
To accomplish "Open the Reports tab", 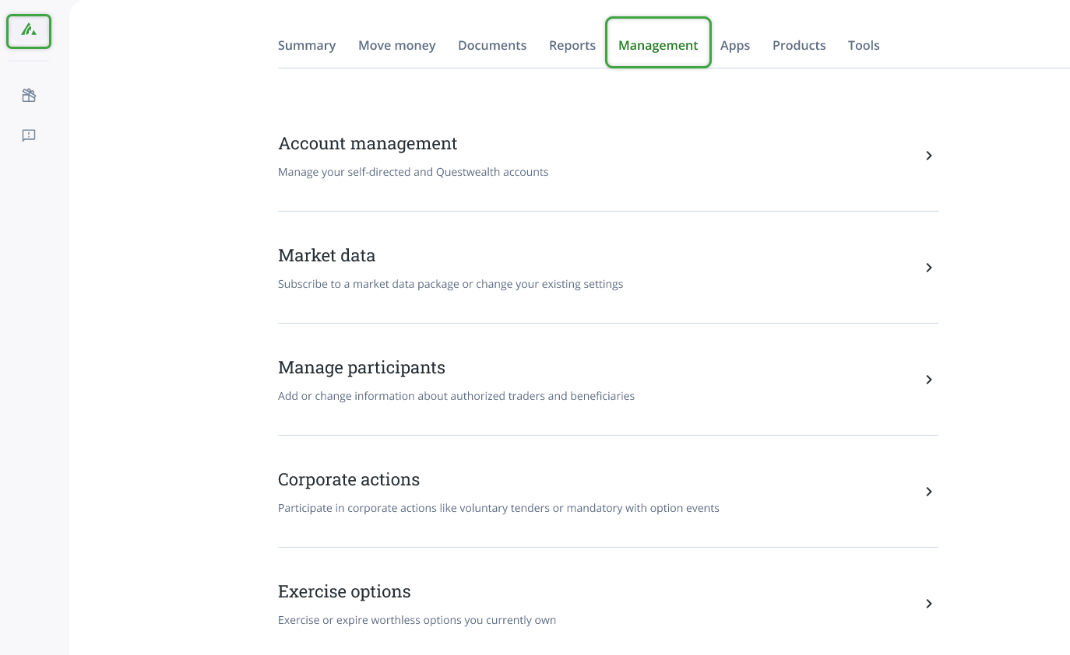I will click(x=572, y=45).
